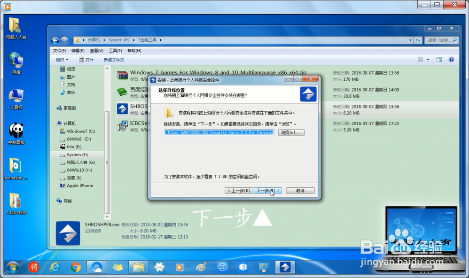
Task: Open the view options dropdown arrow
Action: 428,60
